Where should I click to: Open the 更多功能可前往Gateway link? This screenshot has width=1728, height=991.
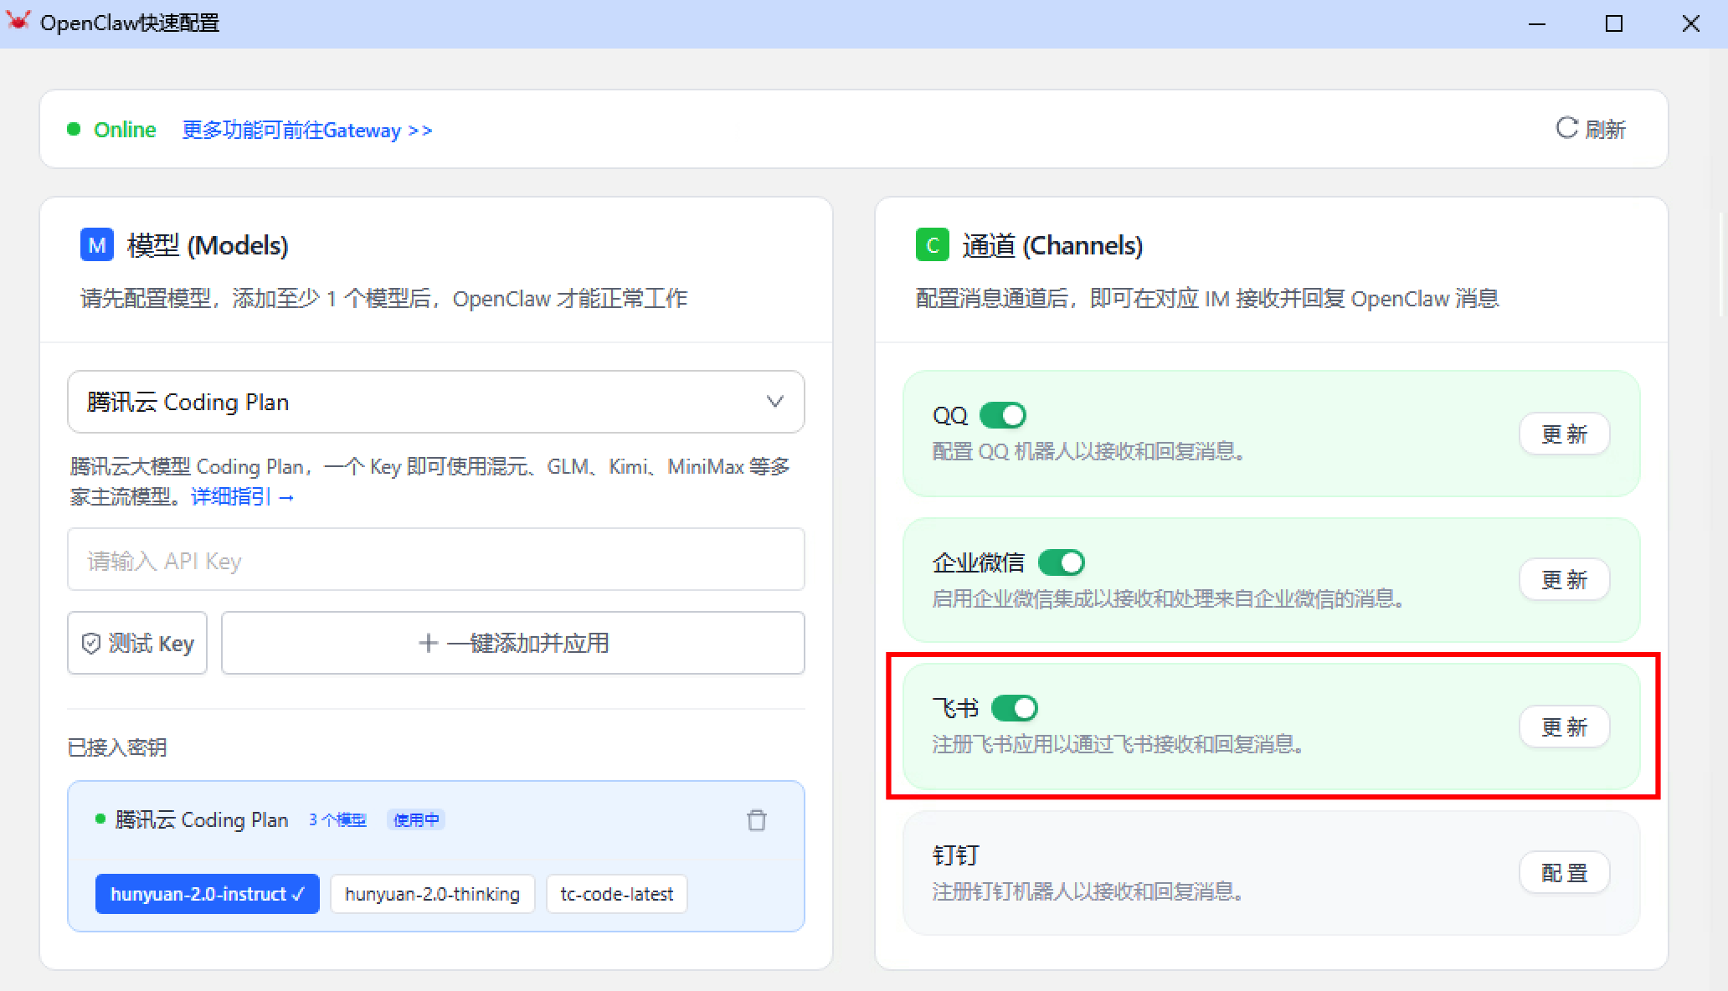pyautogui.click(x=306, y=131)
